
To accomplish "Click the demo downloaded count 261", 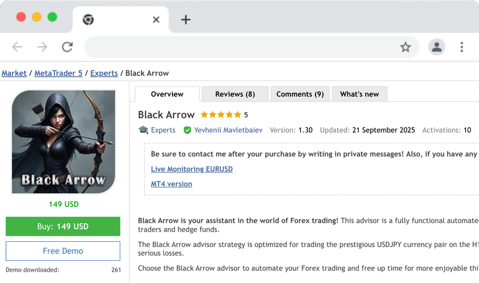I will coord(116,270).
